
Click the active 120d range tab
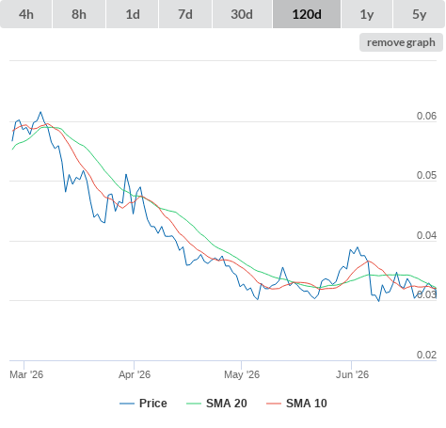[x=307, y=14]
